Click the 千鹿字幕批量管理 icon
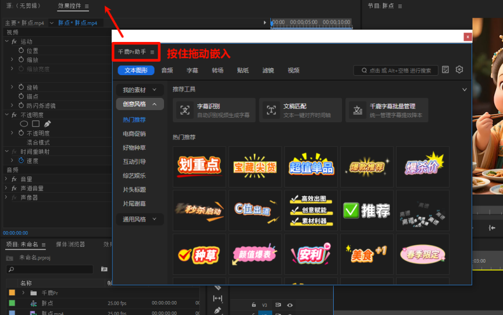503x315 pixels. [x=358, y=111]
